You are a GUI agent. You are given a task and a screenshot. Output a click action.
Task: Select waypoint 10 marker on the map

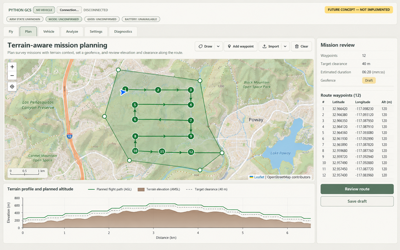135,151
